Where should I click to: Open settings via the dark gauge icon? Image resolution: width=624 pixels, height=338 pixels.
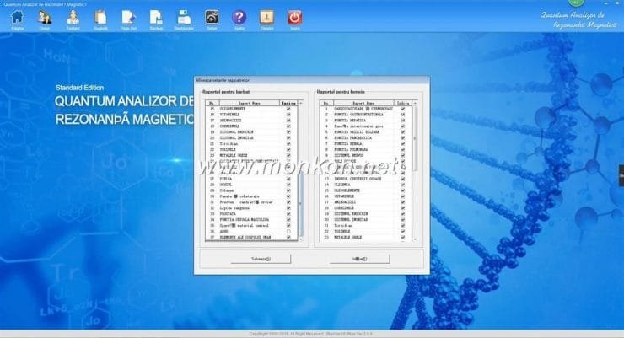[x=212, y=18]
